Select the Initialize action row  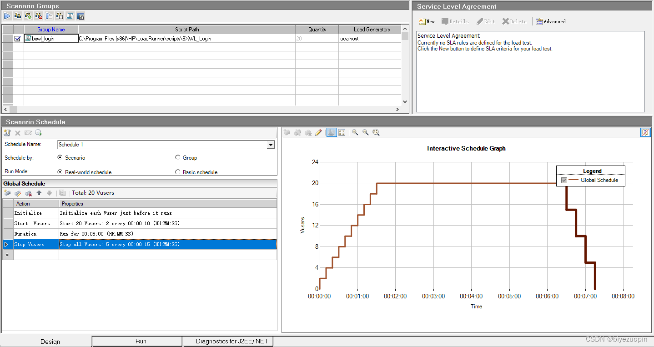tap(139, 213)
